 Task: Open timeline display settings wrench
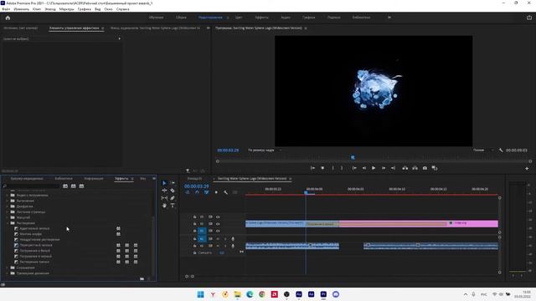tap(225, 192)
